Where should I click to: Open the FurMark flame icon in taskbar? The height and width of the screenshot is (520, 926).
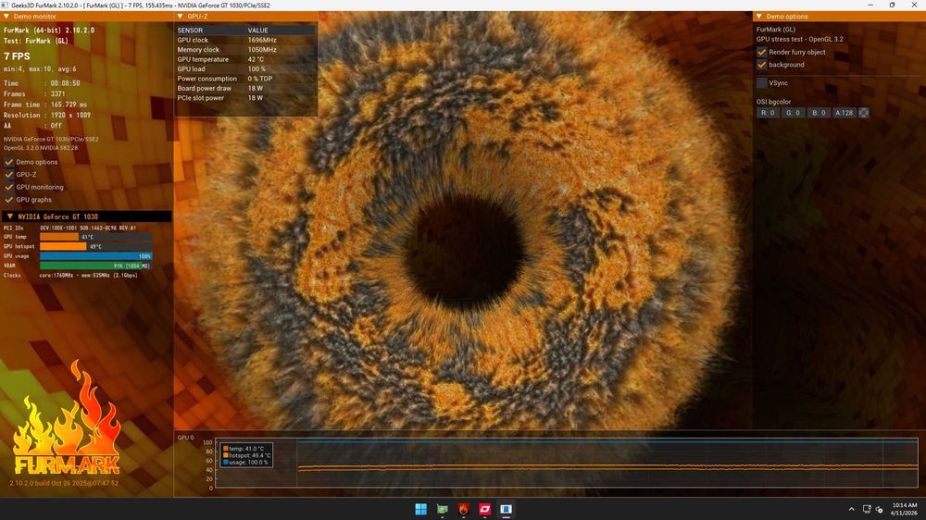(x=463, y=509)
